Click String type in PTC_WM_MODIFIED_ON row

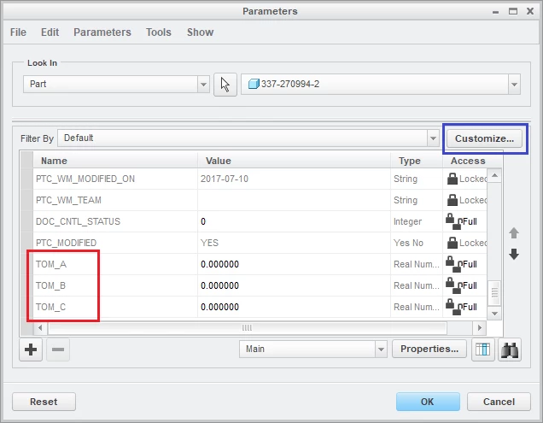[417, 179]
